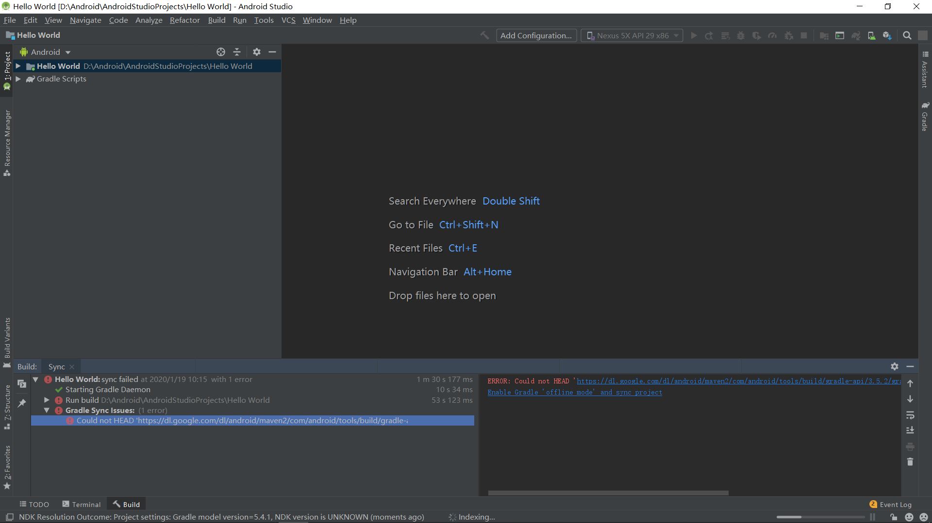This screenshot has height=523, width=932.
Task: Click the Debug app bug icon
Action: point(741,35)
